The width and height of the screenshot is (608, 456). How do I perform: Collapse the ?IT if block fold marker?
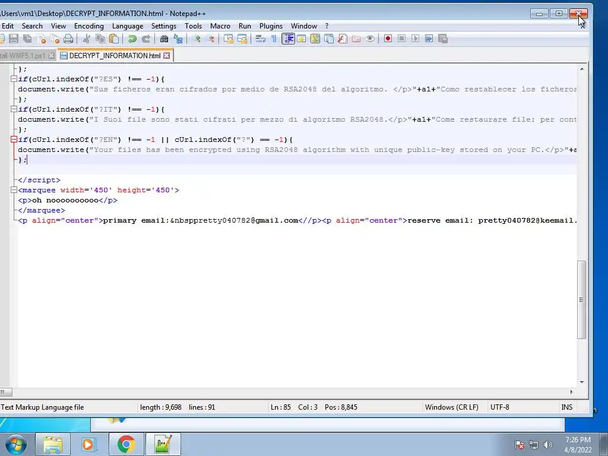click(x=14, y=109)
